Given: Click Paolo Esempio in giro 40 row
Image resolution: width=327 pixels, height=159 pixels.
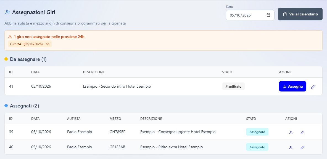Looking at the screenshot, I should (x=80, y=147).
